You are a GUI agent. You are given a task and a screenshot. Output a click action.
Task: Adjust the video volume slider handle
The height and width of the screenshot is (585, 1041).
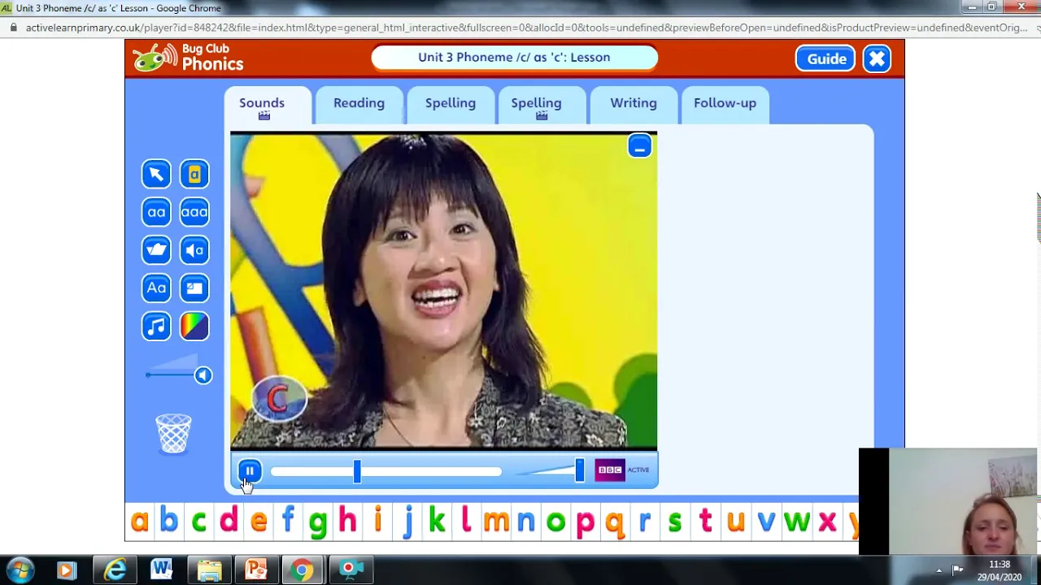(580, 470)
